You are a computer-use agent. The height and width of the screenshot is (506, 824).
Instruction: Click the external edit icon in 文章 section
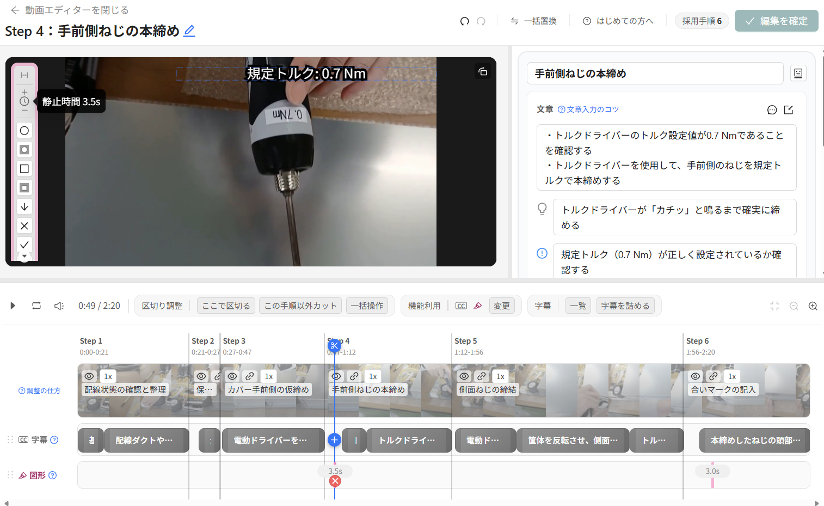[x=789, y=110]
